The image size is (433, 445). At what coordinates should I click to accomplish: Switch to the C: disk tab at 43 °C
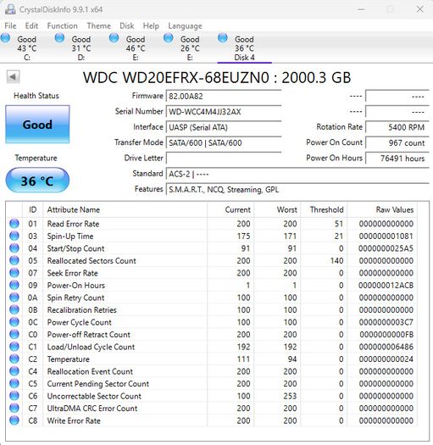point(26,47)
